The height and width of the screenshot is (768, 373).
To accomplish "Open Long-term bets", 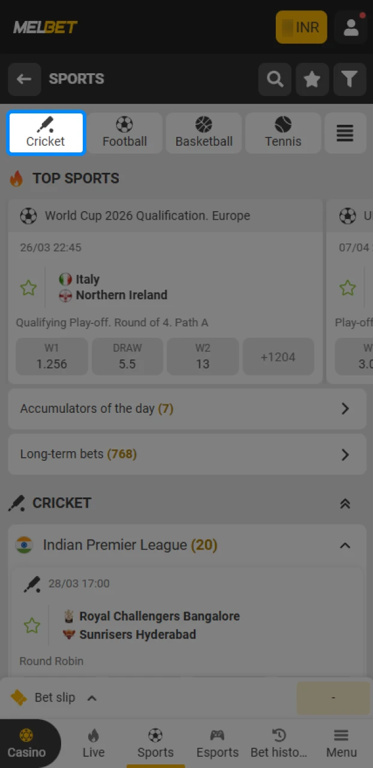I will click(x=186, y=454).
